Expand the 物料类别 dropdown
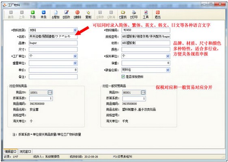This screenshot has height=162, width=228. (x=75, y=30)
